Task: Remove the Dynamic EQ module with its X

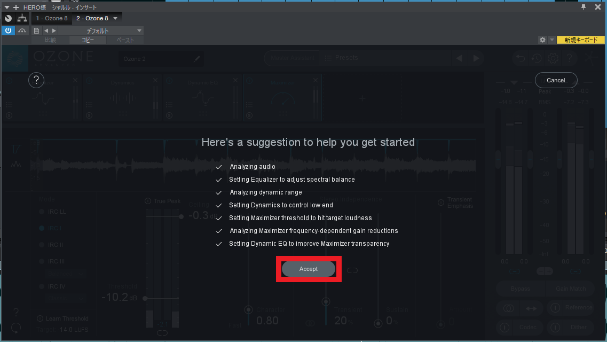Action: tap(235, 80)
